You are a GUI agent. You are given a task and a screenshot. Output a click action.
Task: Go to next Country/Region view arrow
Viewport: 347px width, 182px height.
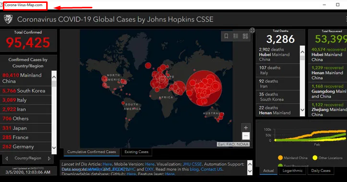[x=49, y=158]
